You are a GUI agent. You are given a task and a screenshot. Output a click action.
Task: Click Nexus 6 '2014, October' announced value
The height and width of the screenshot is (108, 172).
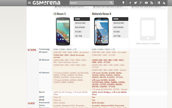(x=98, y=103)
